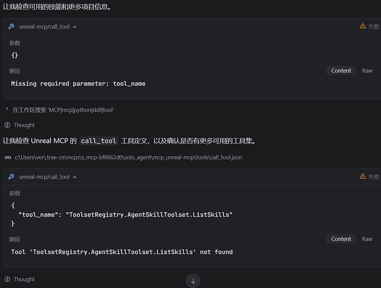
Task: Click first block's unreal-mcp/call_tool title
Action: [44, 26]
